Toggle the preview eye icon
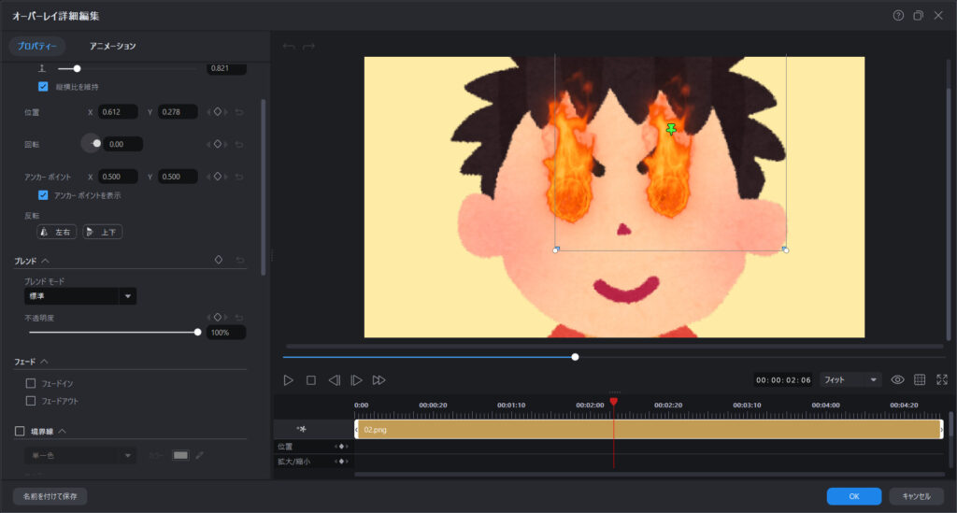Screen dimensions: 957x513 pos(897,380)
